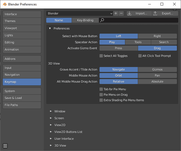Open the Editing preferences tab
The height and width of the screenshot is (151, 181).
22,42
